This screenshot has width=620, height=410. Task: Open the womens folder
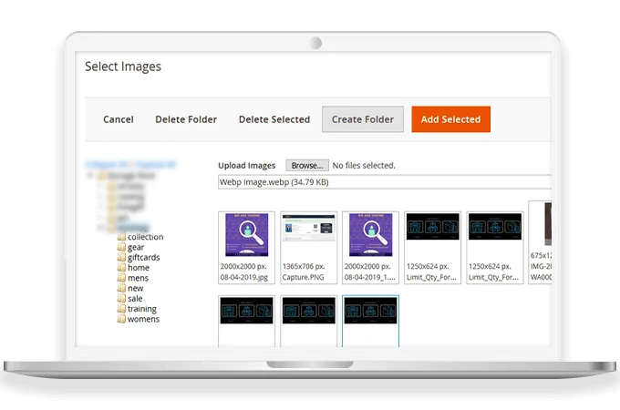point(143,319)
